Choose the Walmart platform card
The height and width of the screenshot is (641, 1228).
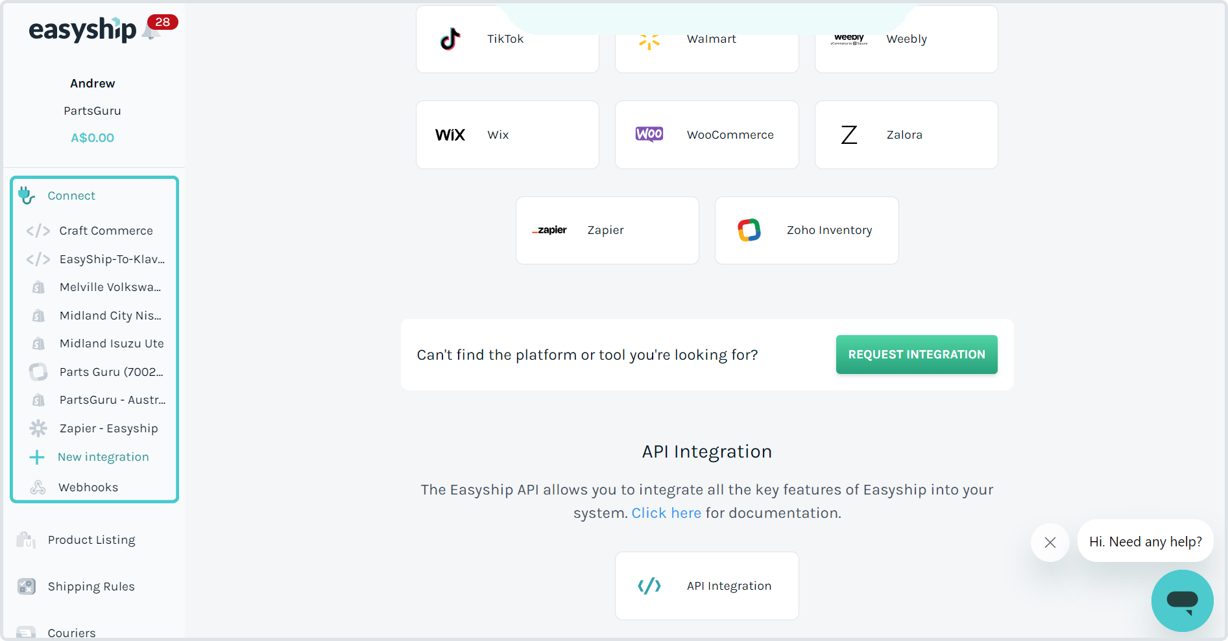tap(707, 39)
